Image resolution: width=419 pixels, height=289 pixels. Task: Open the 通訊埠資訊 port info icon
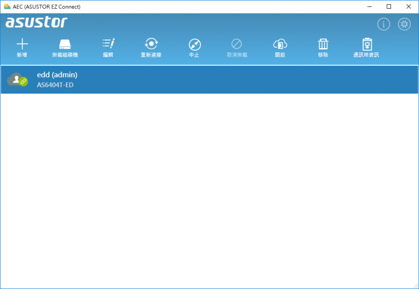point(367,44)
